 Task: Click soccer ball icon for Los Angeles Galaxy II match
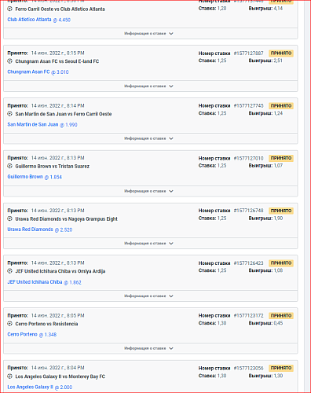click(x=10, y=376)
